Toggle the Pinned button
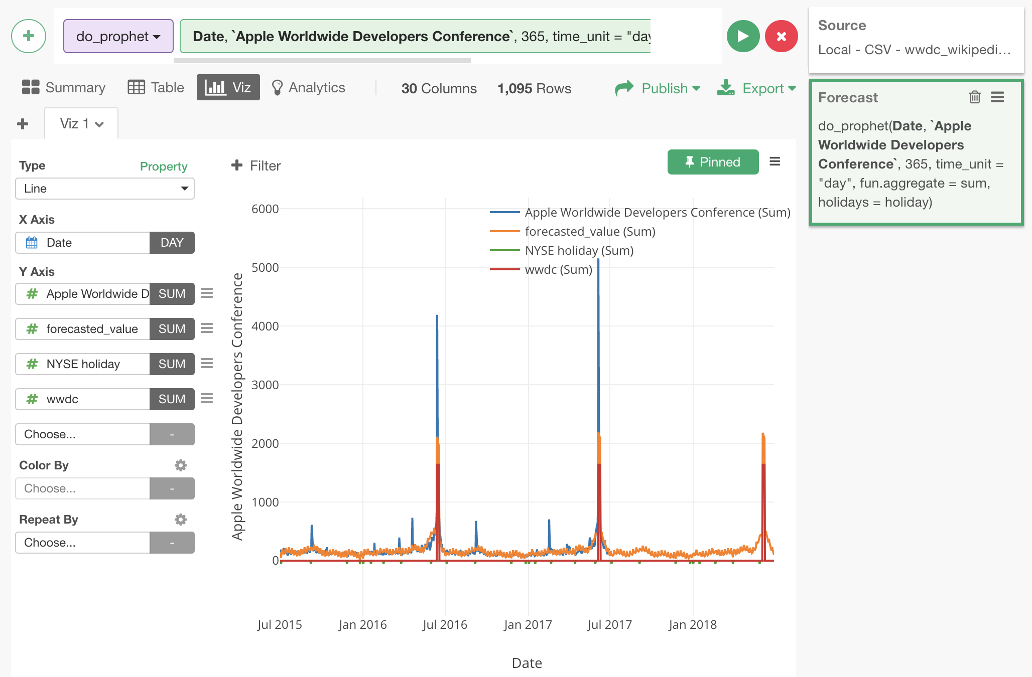This screenshot has height=677, width=1032. point(713,162)
